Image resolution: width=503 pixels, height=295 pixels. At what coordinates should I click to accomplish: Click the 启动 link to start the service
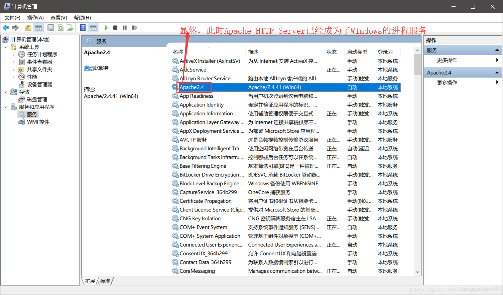(x=89, y=68)
